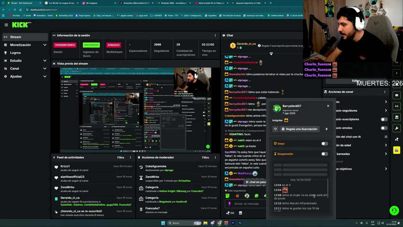Open the hamburger menu beside the Kick logo
403x227 pixels.
pos(6,25)
